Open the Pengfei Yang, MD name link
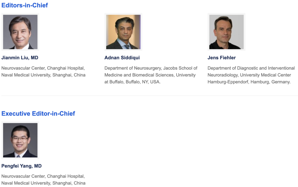The width and height of the screenshot is (298, 187). tap(22, 166)
